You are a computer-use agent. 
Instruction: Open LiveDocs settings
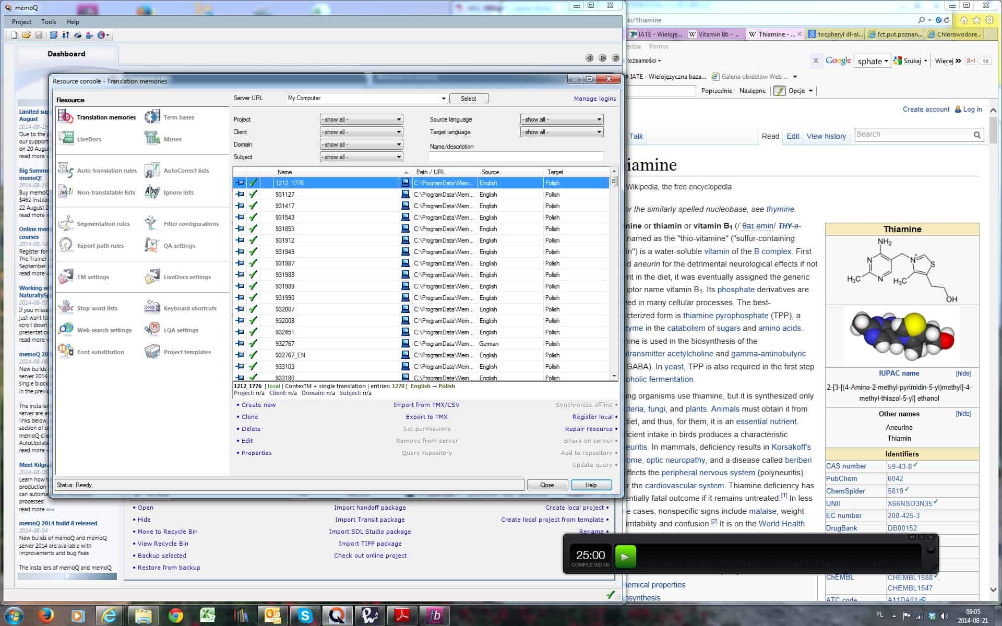click(x=178, y=277)
